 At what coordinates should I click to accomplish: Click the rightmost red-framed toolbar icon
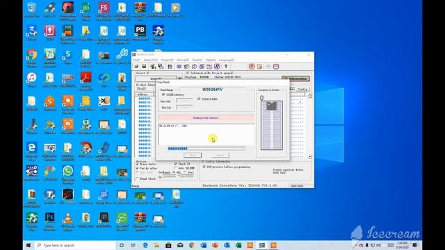point(276,67)
